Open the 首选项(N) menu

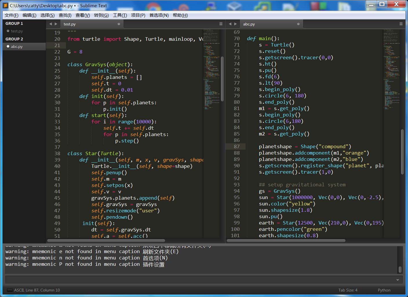159,15
